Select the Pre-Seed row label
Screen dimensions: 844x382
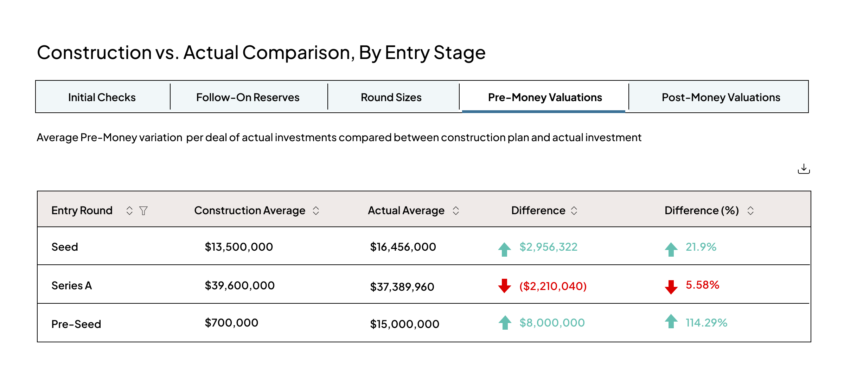(x=76, y=324)
